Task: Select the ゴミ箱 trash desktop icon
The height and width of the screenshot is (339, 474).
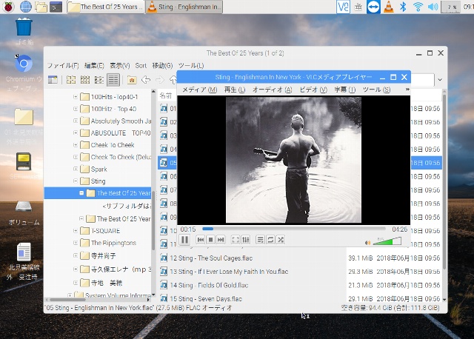Action: 24,32
